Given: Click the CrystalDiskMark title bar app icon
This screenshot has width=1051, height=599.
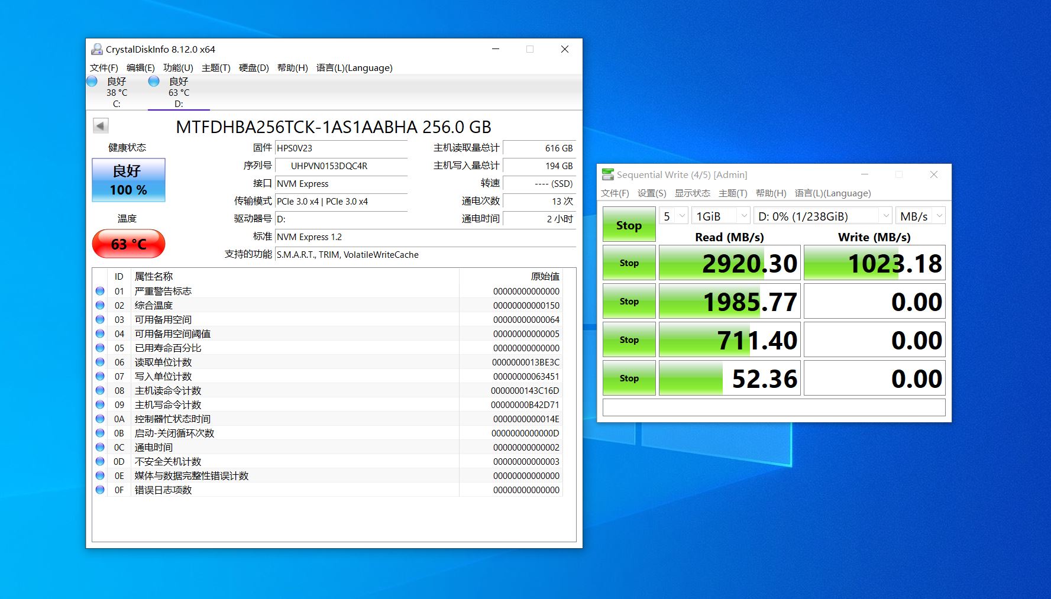Looking at the screenshot, I should 607,174.
